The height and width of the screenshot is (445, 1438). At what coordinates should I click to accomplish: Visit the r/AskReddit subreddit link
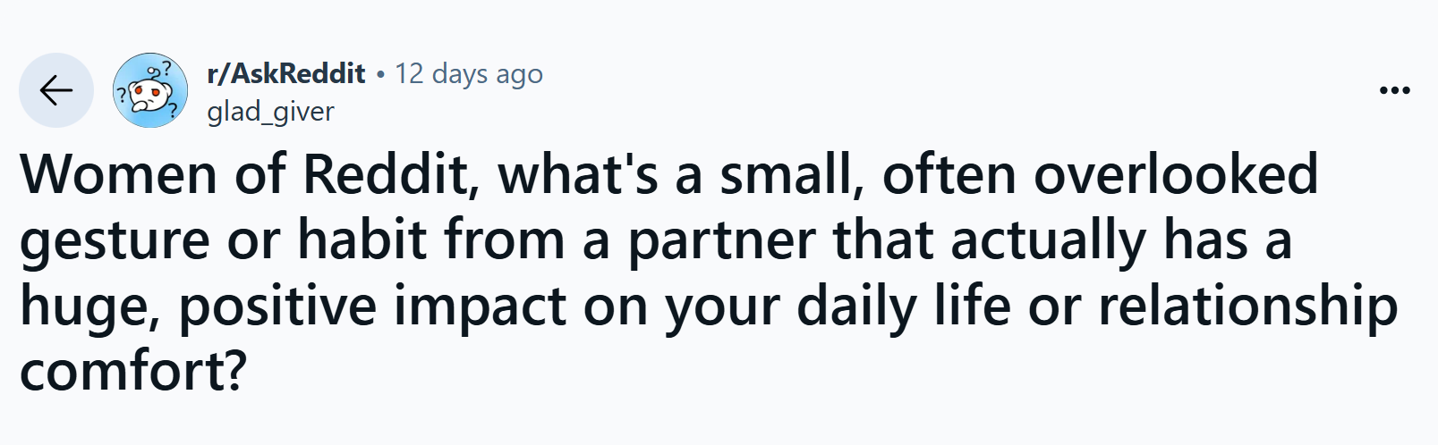coord(285,73)
